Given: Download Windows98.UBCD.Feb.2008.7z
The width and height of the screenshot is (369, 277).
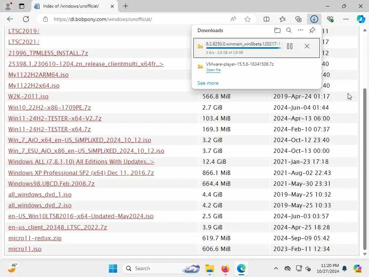Looking at the screenshot, I should (x=51, y=184).
